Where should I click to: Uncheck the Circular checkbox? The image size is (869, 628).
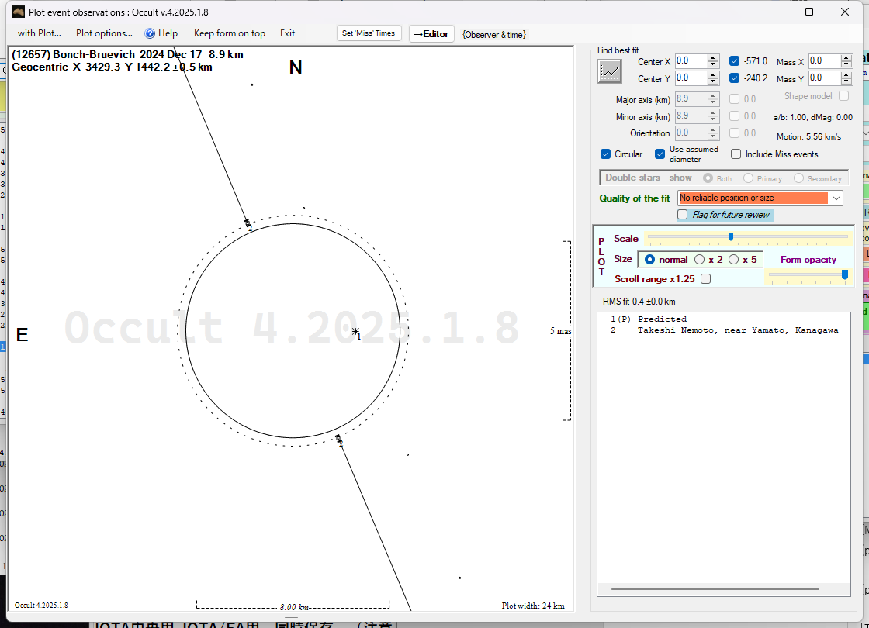[x=606, y=154]
